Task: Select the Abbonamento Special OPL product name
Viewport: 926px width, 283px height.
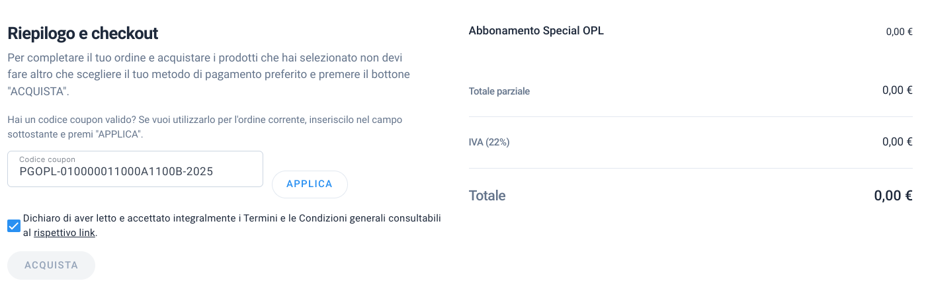Action: pyautogui.click(x=536, y=30)
